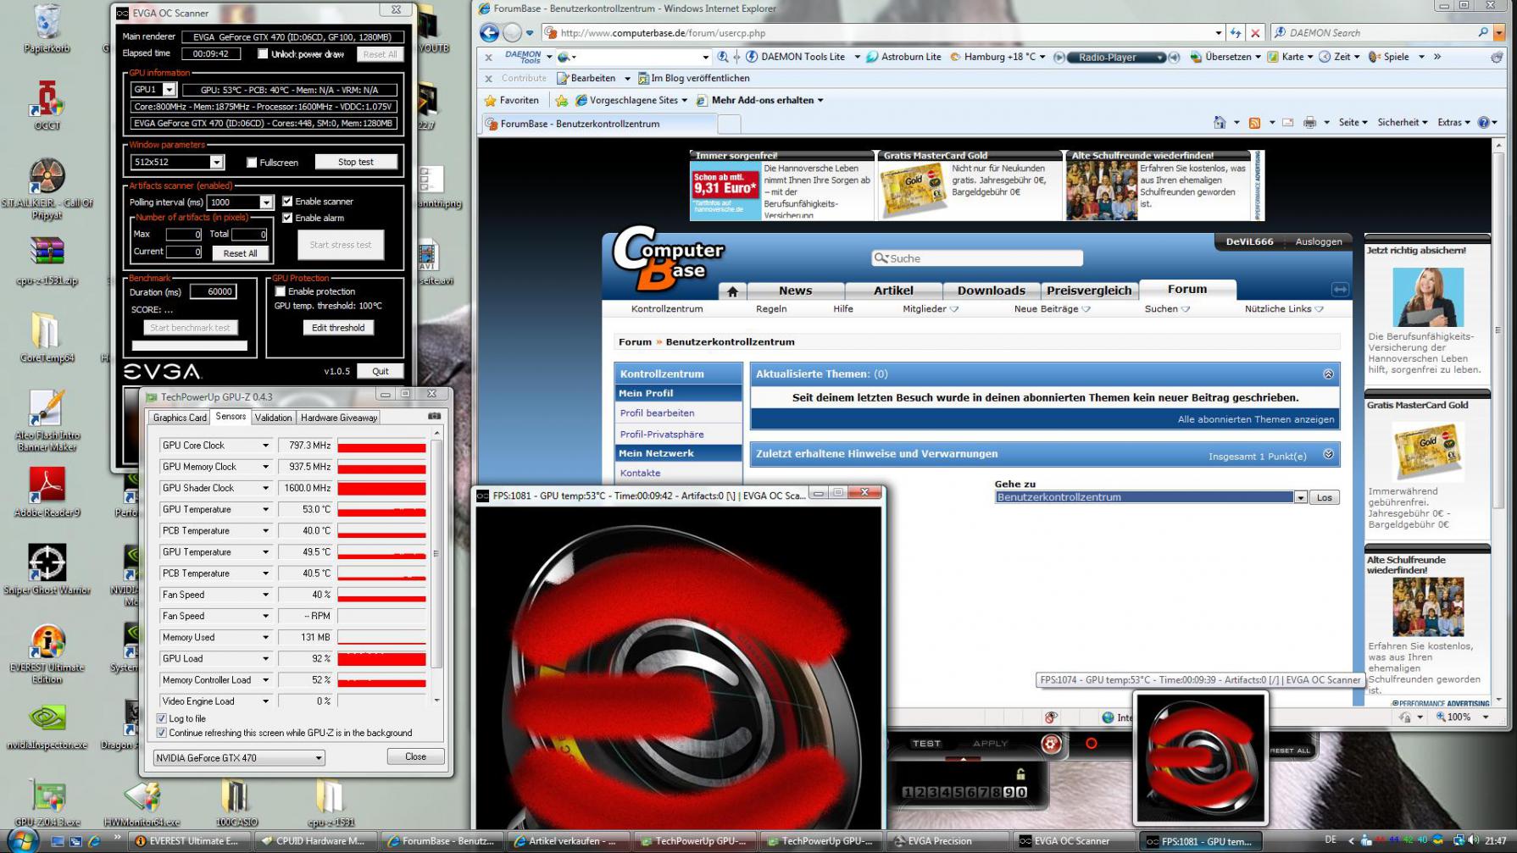Click the Windows Start orb
This screenshot has height=853, width=1517.
(22, 840)
